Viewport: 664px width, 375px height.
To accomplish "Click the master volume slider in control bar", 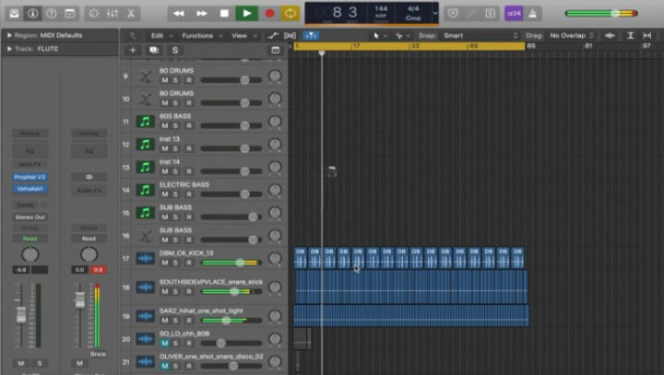I will click(x=601, y=14).
